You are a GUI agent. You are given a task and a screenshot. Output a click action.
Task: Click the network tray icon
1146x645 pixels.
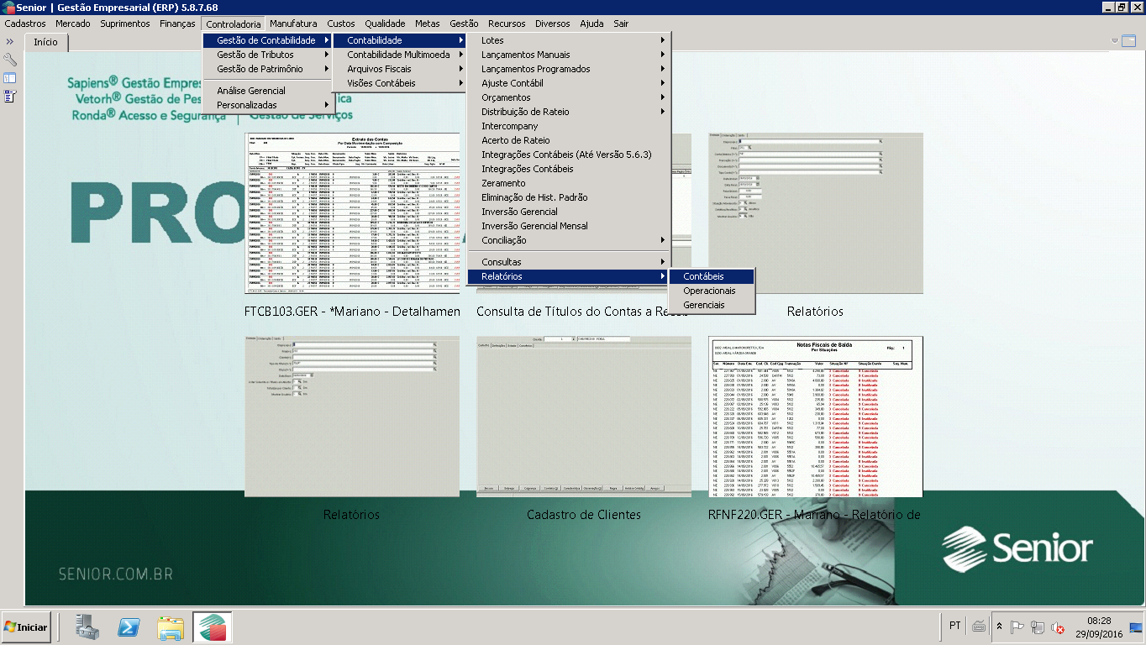1038,627
